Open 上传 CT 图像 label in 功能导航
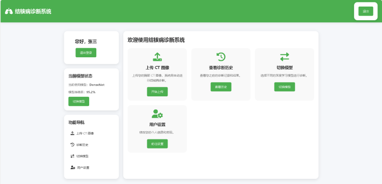This screenshot has width=382, height=184. (85, 133)
